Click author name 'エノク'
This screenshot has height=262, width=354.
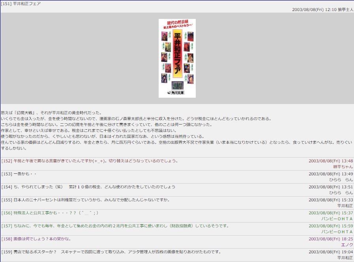click(x=347, y=245)
